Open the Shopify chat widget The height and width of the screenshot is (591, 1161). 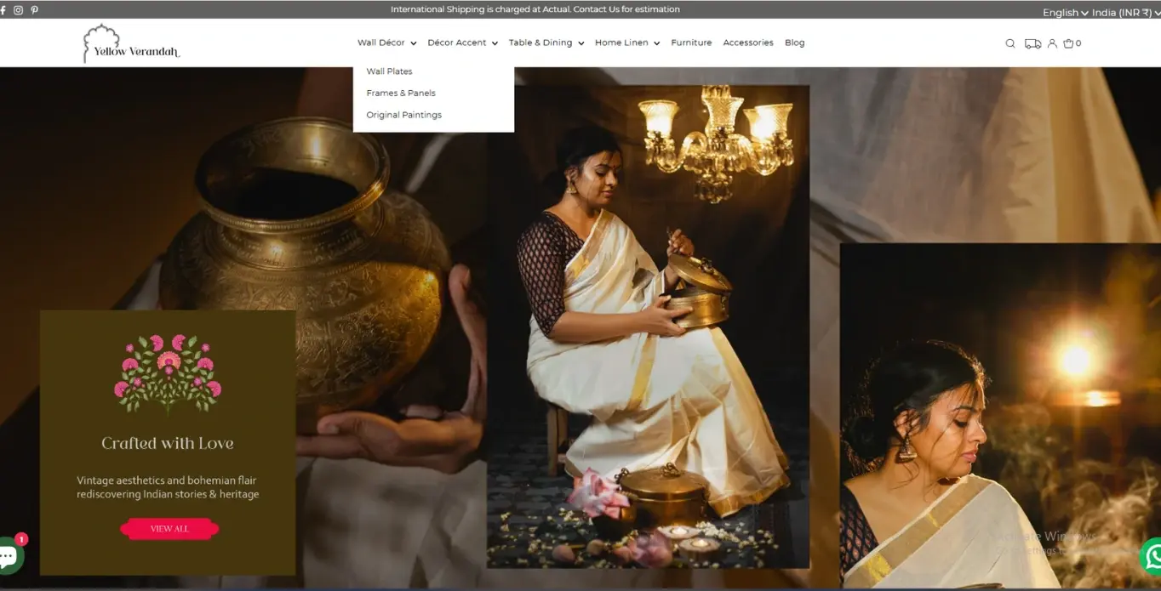coord(9,556)
